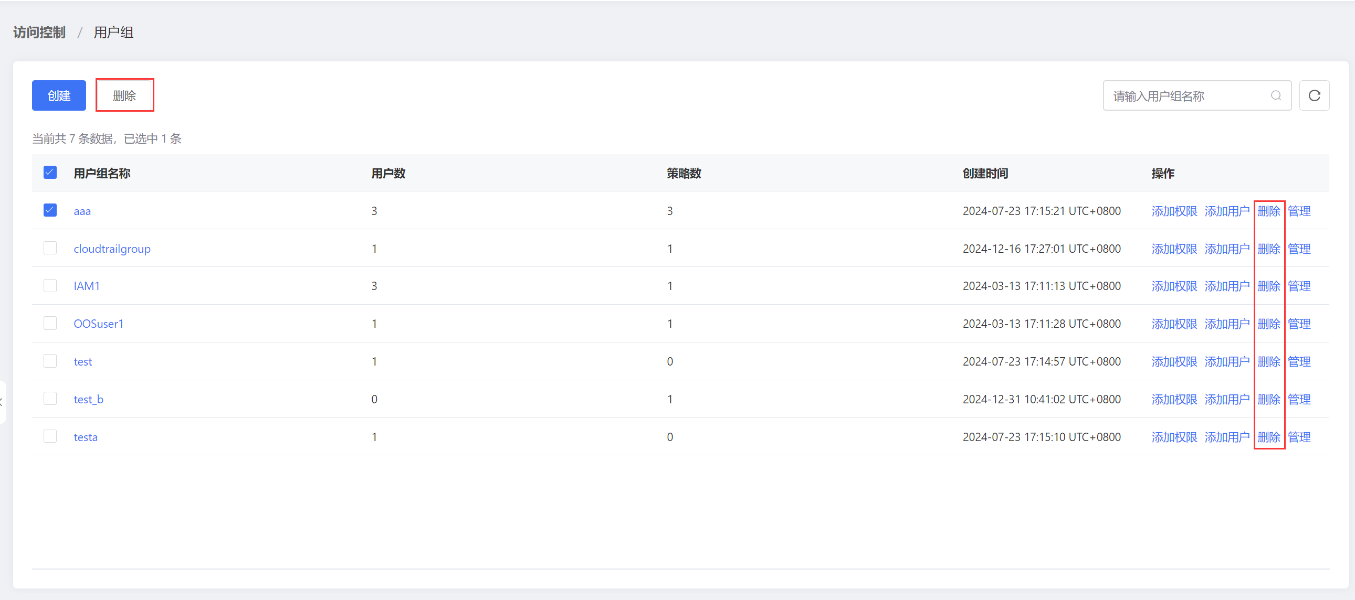Click 添加权限 for OOSuser1
1355x600 pixels.
tap(1173, 324)
